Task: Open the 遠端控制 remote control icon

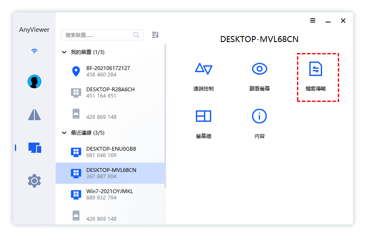Action: (x=203, y=69)
